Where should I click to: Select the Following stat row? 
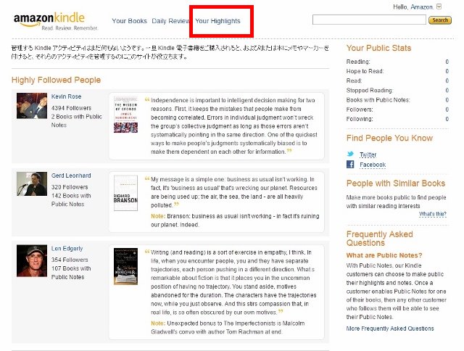click(x=397, y=119)
